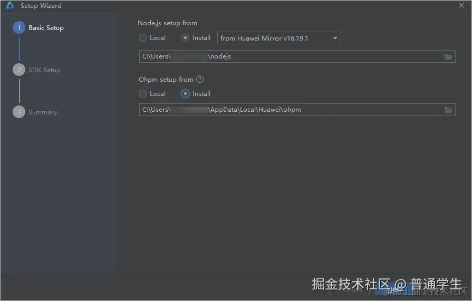Screen dimensions: 472x301
Task: Browse folder for the ohpm path
Action: point(448,110)
